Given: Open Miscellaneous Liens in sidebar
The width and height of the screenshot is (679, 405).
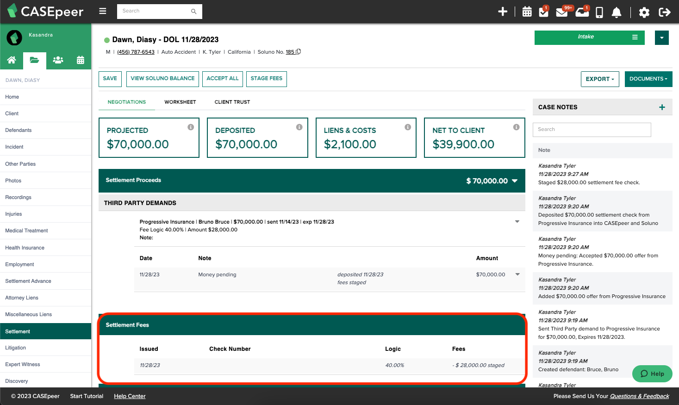Looking at the screenshot, I should click(x=45, y=314).
